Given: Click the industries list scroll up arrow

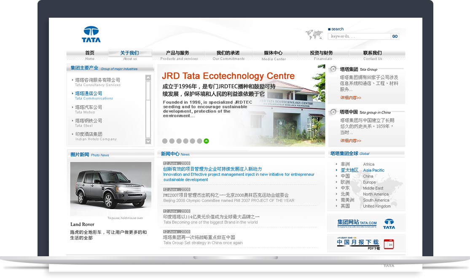Looking at the screenshot, I should pyautogui.click(x=148, y=78).
